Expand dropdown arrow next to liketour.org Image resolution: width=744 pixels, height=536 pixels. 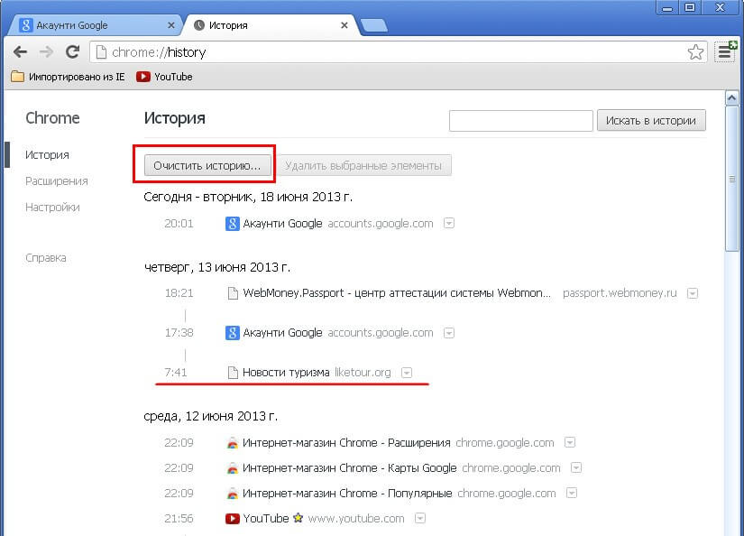pos(407,373)
